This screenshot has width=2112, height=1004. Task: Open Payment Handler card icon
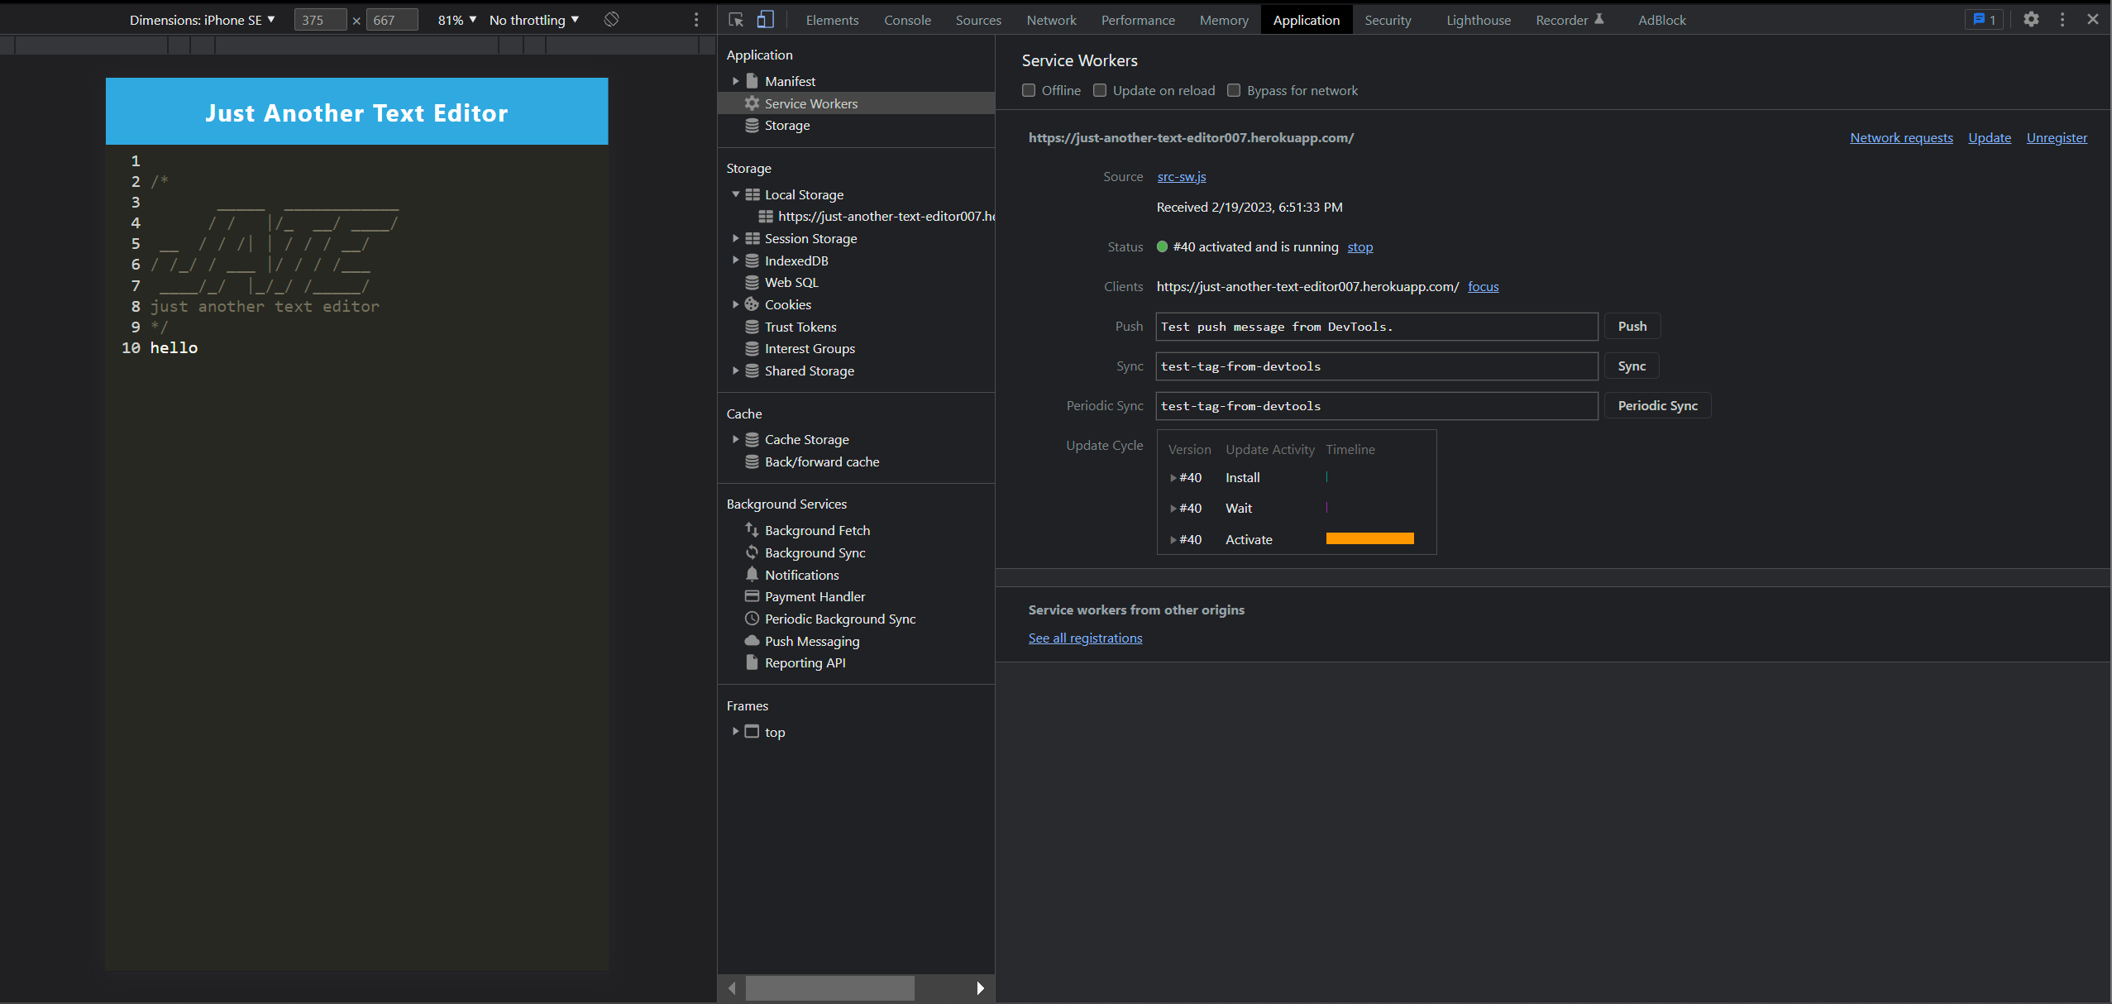coord(752,596)
